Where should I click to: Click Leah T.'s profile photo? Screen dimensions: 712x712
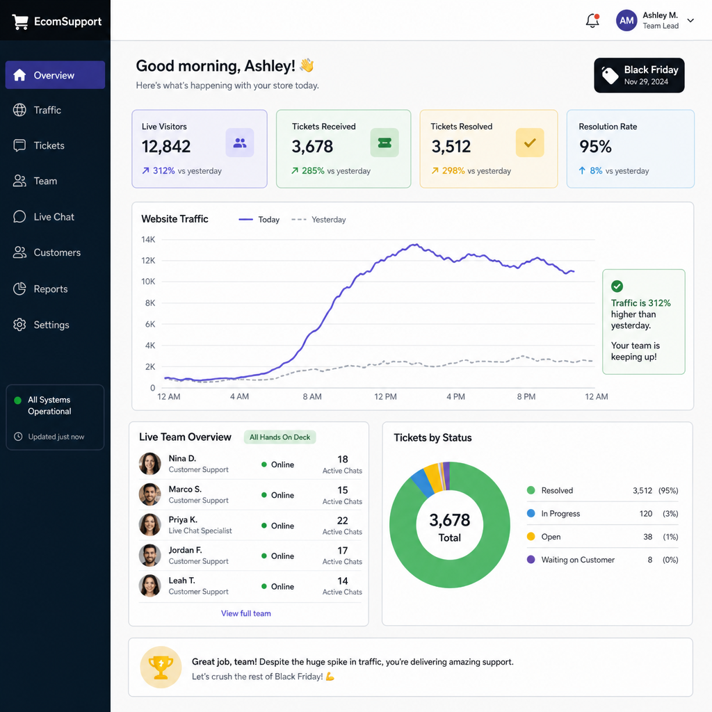tap(150, 585)
